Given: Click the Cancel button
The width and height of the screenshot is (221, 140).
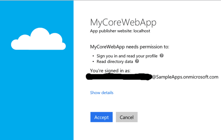Looking at the screenshot, I should click(127, 117).
